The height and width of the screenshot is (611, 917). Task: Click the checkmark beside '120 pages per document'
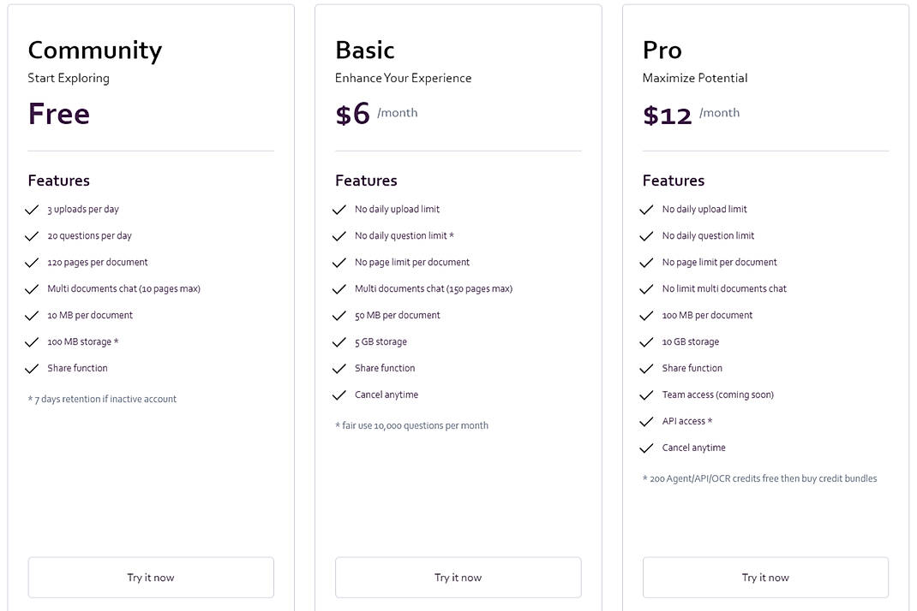click(x=32, y=262)
